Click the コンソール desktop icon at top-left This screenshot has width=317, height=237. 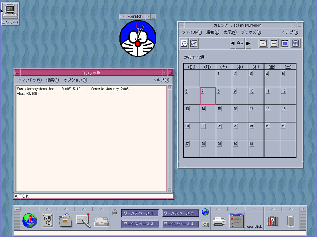pos(10,13)
